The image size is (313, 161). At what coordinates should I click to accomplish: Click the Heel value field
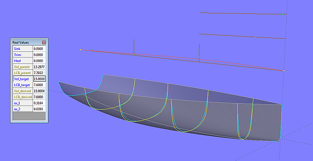[39, 61]
